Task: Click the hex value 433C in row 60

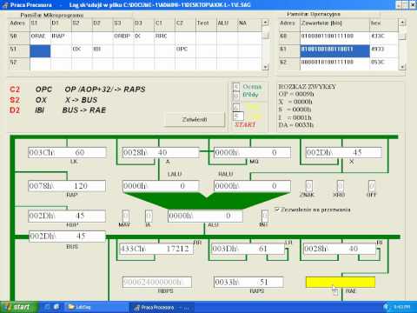Action: 384,37
